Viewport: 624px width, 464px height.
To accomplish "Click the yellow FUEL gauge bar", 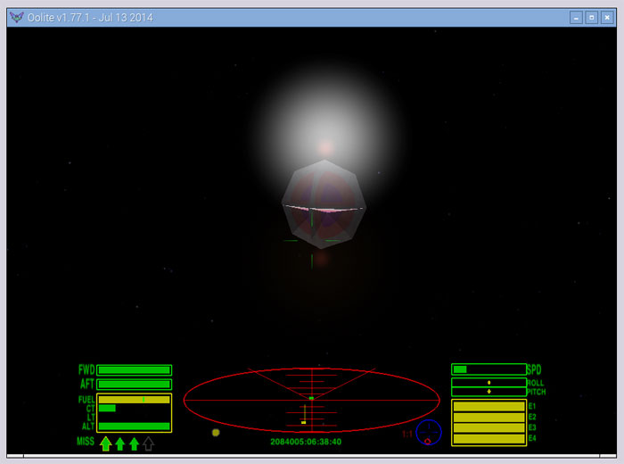I will click(134, 400).
